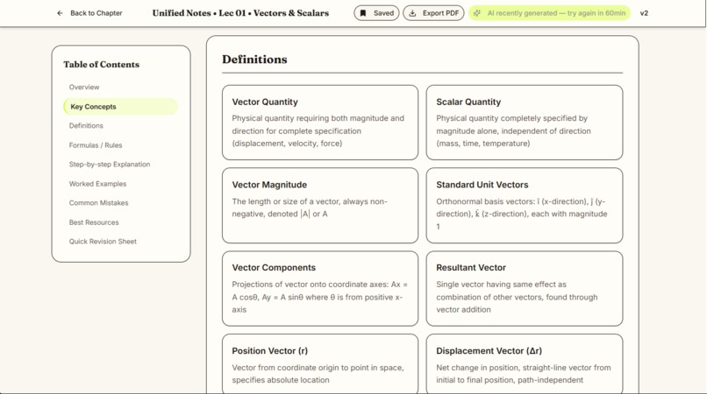
Task: Click the back arrow icon
Action: point(60,13)
